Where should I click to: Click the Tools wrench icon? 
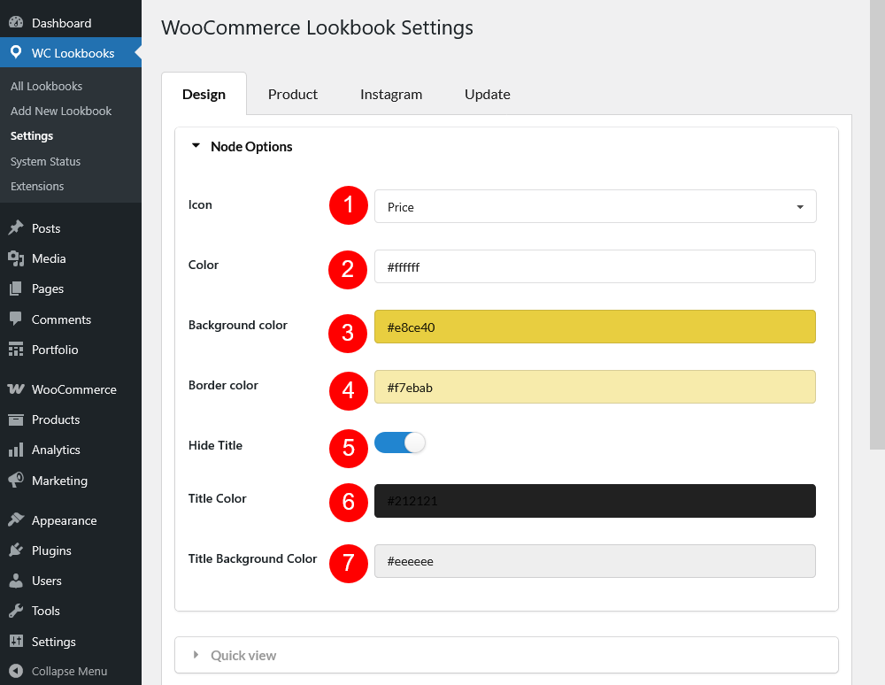pos(16,611)
